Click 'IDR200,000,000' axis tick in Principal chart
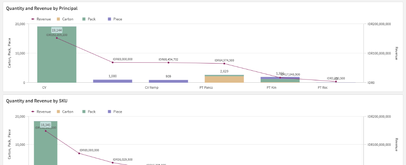The width and height of the screenshot is (406, 165). [379, 24]
